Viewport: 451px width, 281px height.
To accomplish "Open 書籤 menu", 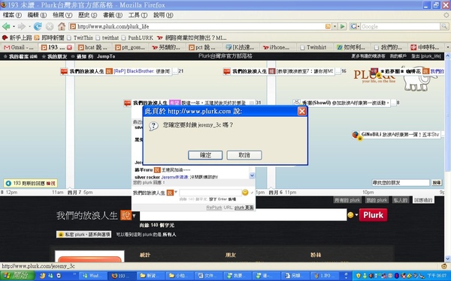I will tap(113, 15).
